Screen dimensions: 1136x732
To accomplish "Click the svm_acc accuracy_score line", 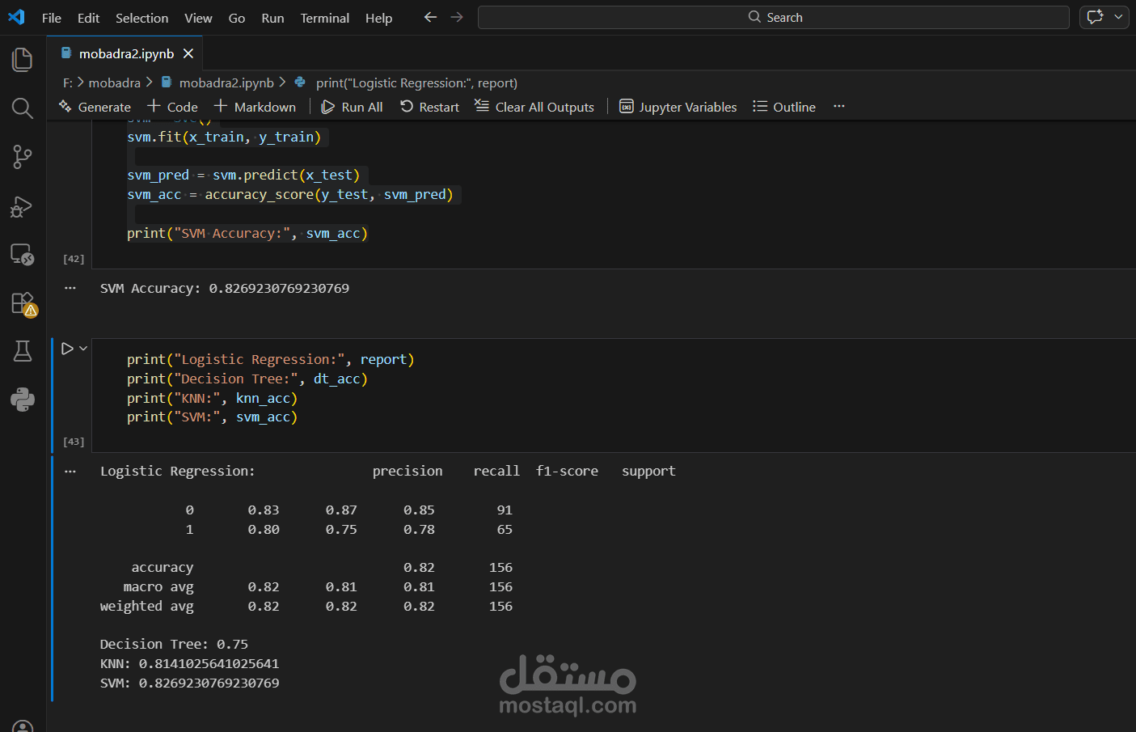I will tap(290, 194).
